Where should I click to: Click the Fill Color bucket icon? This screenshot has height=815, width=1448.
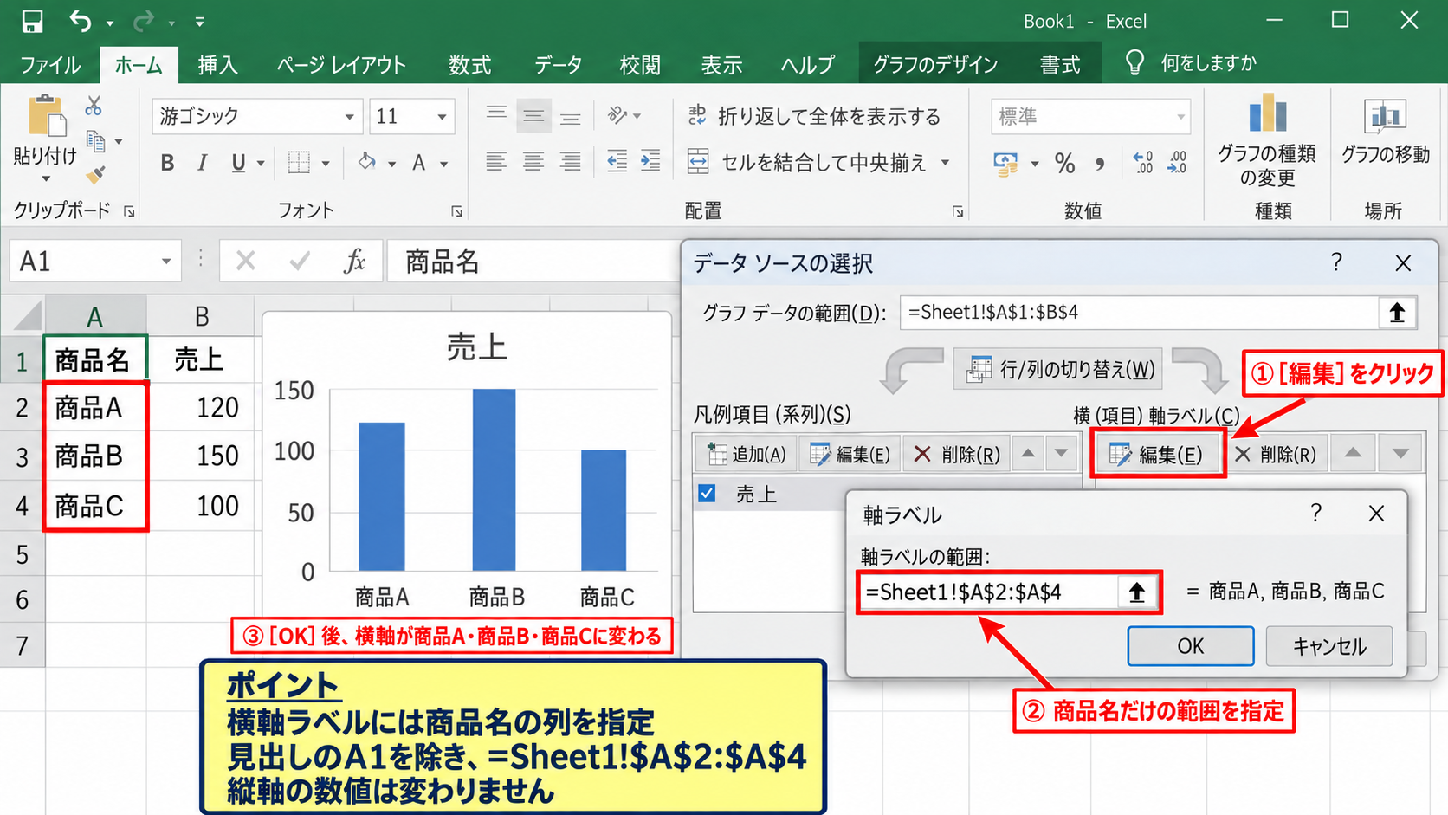(367, 162)
